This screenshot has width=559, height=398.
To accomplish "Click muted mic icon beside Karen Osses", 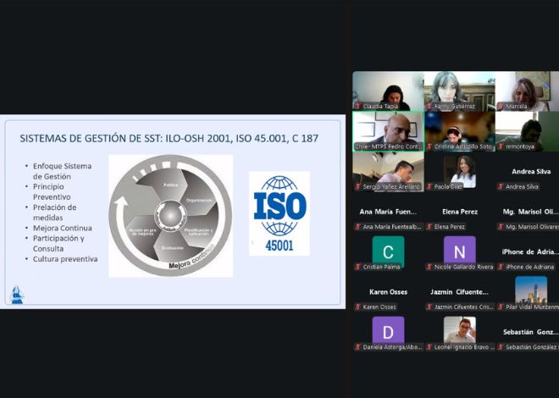I will click(358, 307).
